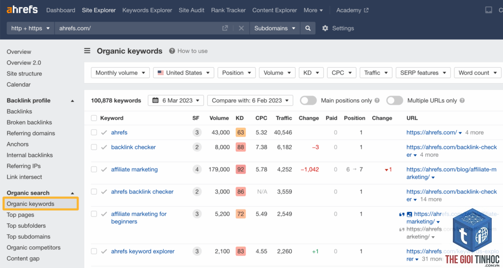Click the image SERP icon in affiliate marketing for beginners row

409,214
